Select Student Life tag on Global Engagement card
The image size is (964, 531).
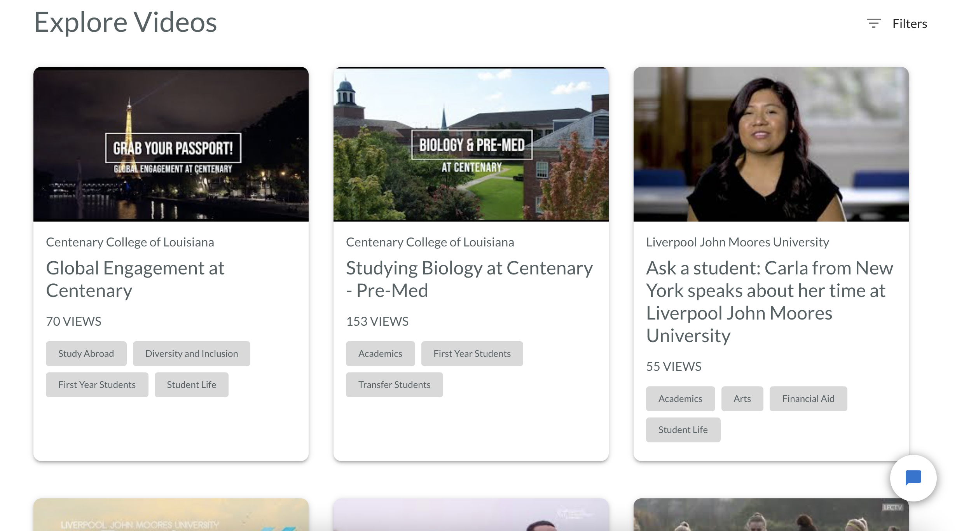(x=192, y=385)
